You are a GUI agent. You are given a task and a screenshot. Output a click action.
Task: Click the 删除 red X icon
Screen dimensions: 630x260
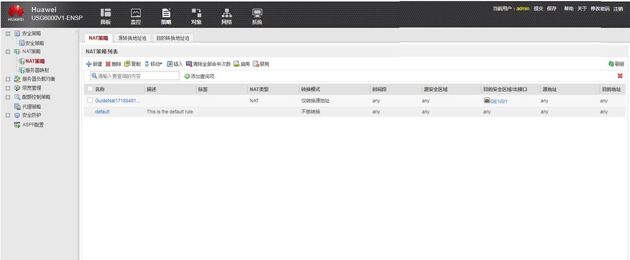[108, 64]
